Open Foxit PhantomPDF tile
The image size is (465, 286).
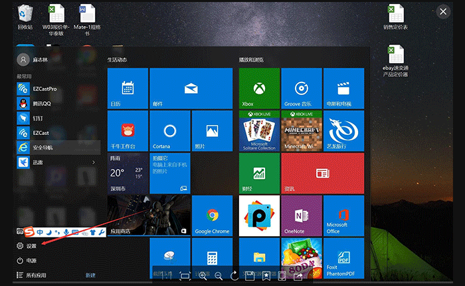click(343, 257)
